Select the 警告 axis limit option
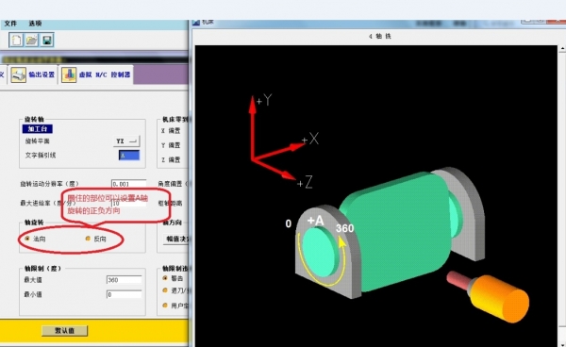The height and width of the screenshot is (347, 566). 165,278
